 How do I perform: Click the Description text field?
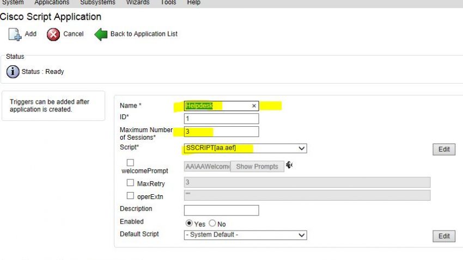pyautogui.click(x=221, y=210)
